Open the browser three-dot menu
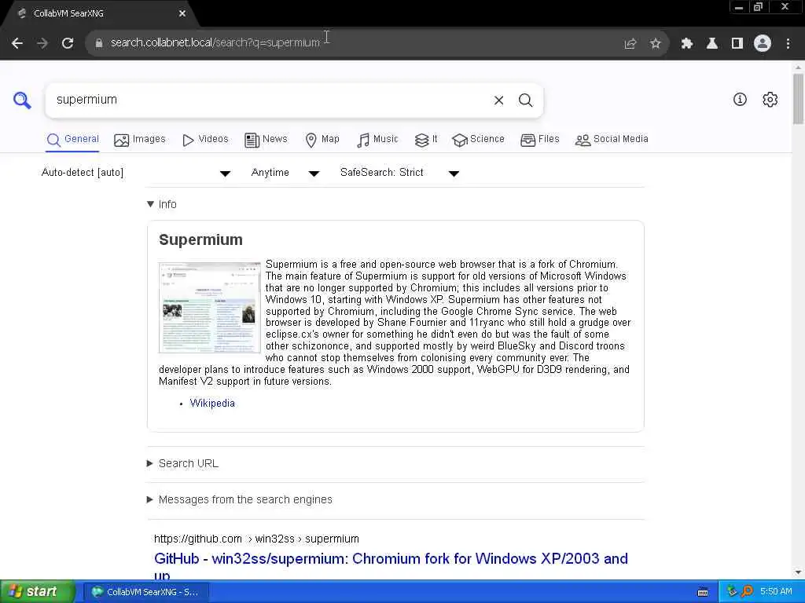Image resolution: width=805 pixels, height=603 pixels. (788, 44)
